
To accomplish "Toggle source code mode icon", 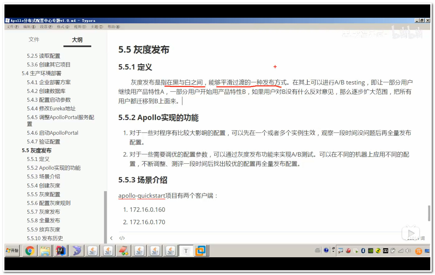I will (122, 238).
